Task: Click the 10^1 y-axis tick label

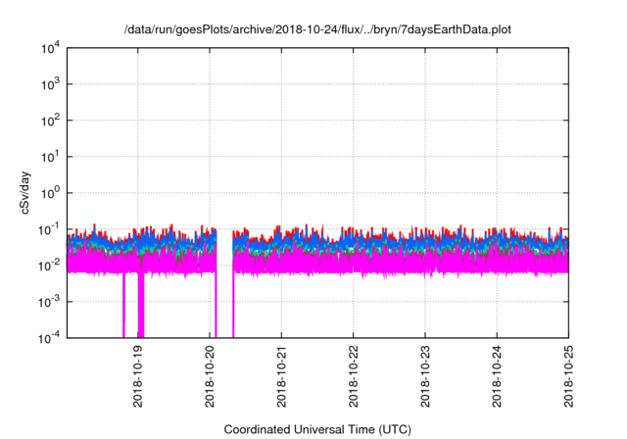Action: (51, 157)
